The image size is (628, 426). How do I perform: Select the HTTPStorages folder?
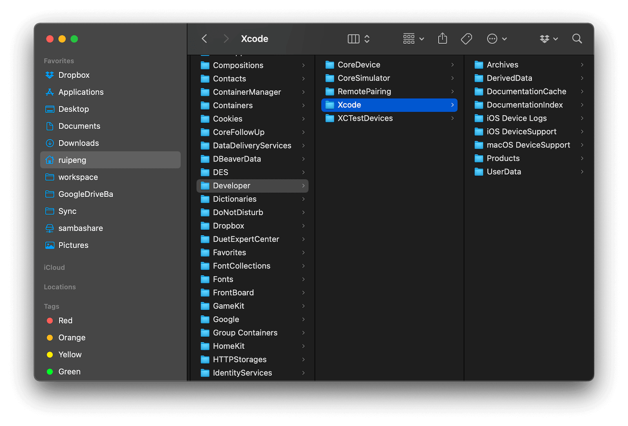click(x=252, y=359)
